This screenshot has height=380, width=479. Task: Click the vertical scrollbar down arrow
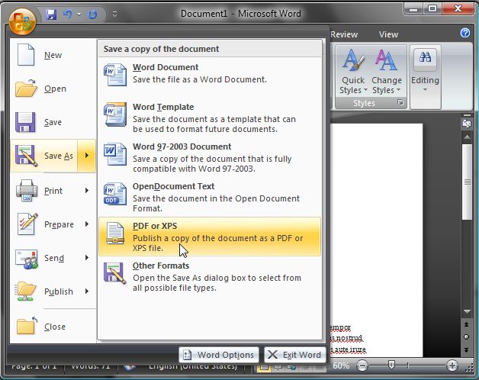coord(467,311)
